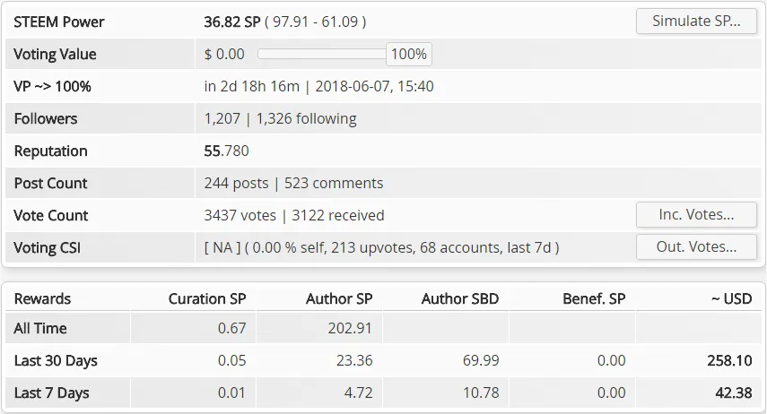Viewport: 767px width, 414px height.
Task: Click the 244 posts count
Action: [x=236, y=184]
